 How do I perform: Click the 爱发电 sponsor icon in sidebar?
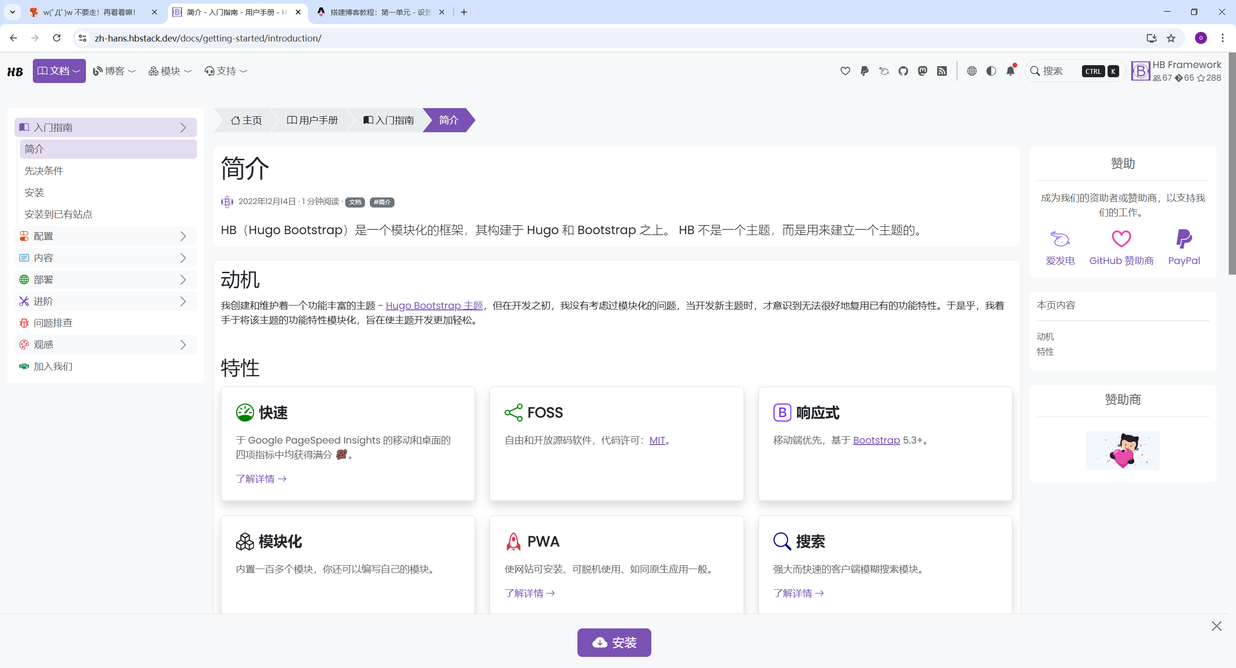click(1060, 239)
